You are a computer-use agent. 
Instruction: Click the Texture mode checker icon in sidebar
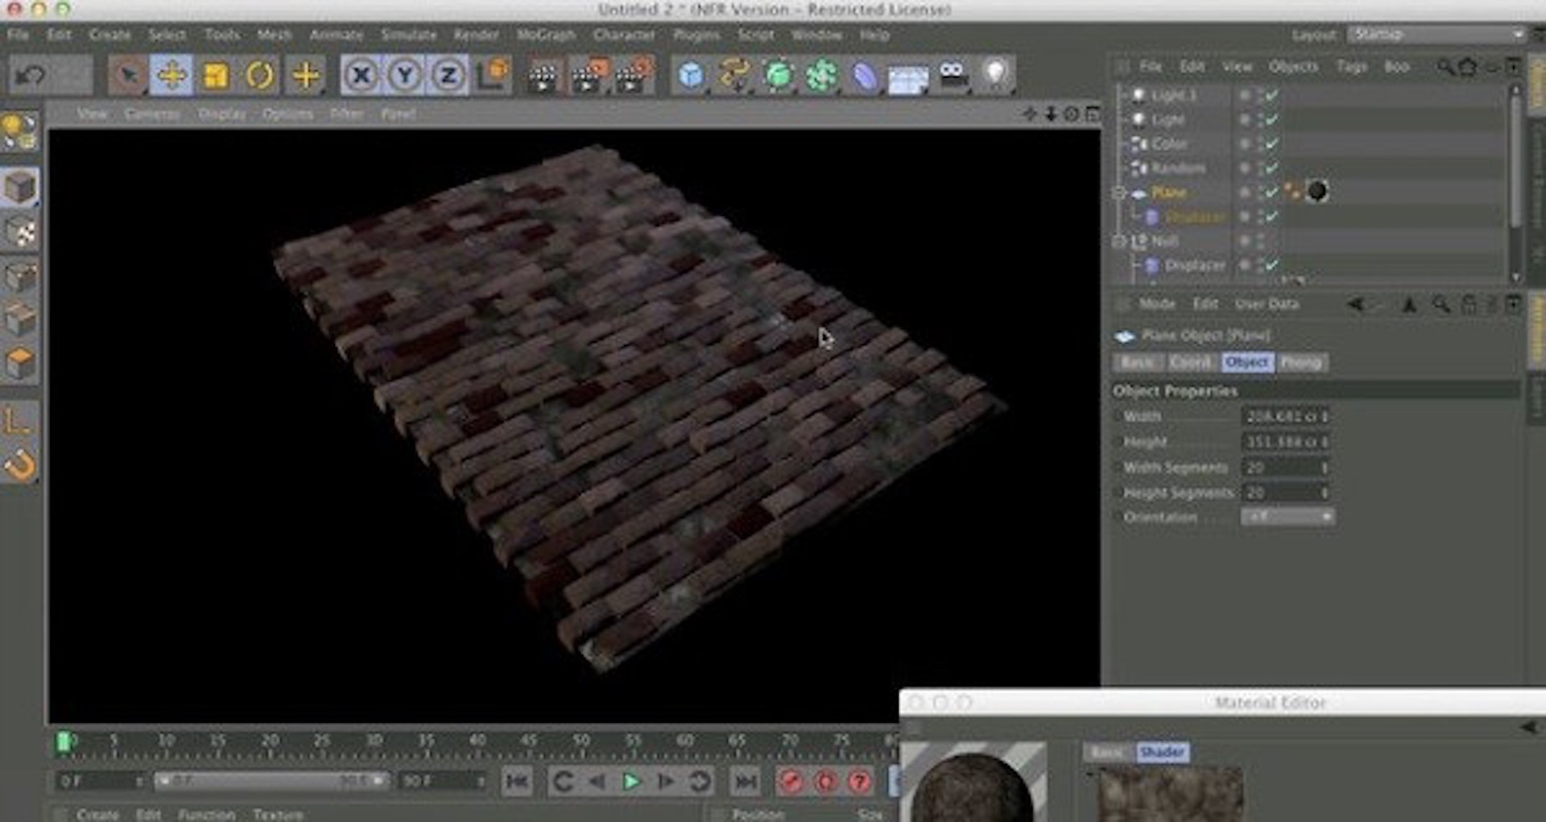[x=20, y=233]
